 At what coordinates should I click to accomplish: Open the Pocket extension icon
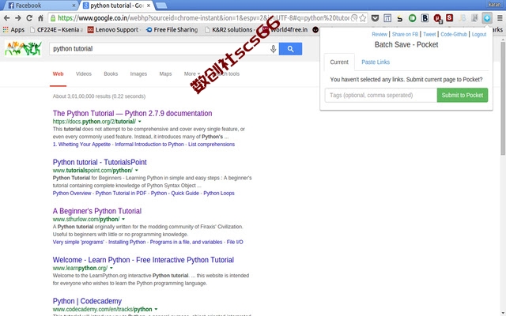click(x=375, y=18)
